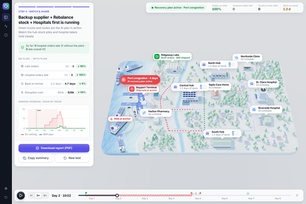Click the red alert marker before Day 5
This screenshot has width=306, height=204.
click(x=192, y=193)
